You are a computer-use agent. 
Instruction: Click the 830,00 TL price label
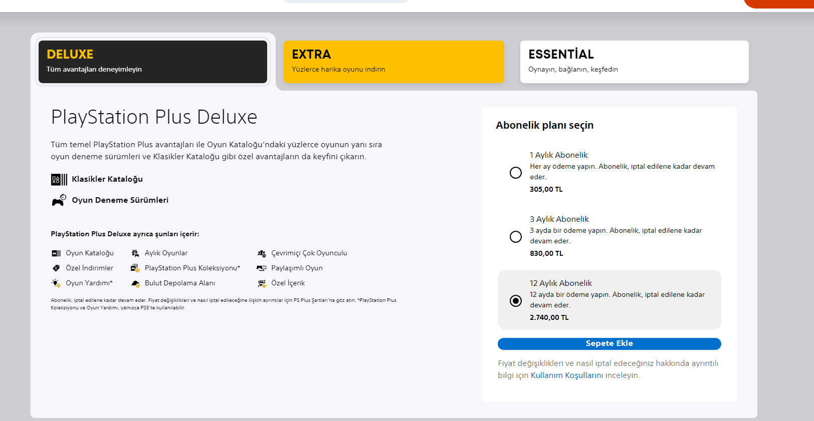546,253
